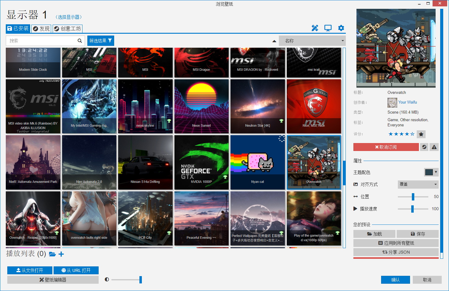This screenshot has width=449, height=291.
Task: Click the 确认 button
Action: pyautogui.click(x=395, y=280)
